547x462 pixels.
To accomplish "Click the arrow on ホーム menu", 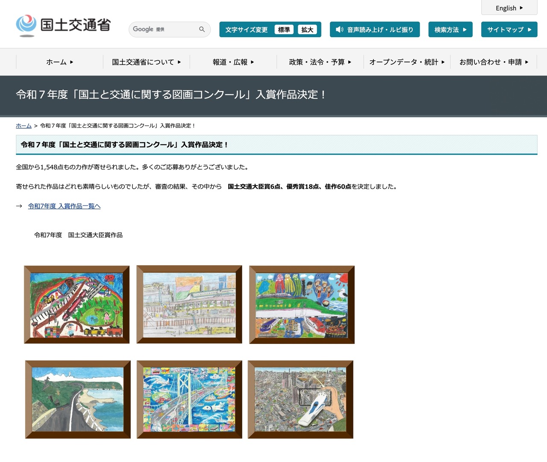I will 71,62.
